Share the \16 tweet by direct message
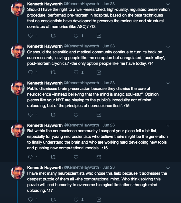181x203 pixels. tap(99, 157)
